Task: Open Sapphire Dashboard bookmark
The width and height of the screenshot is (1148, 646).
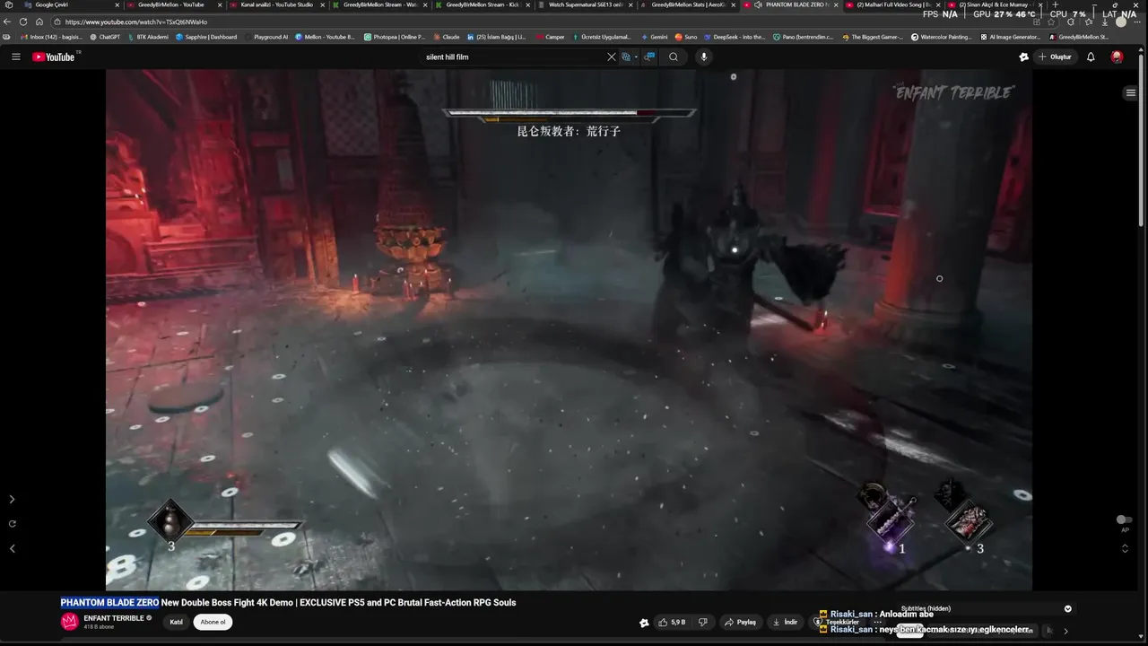Action: (x=206, y=37)
